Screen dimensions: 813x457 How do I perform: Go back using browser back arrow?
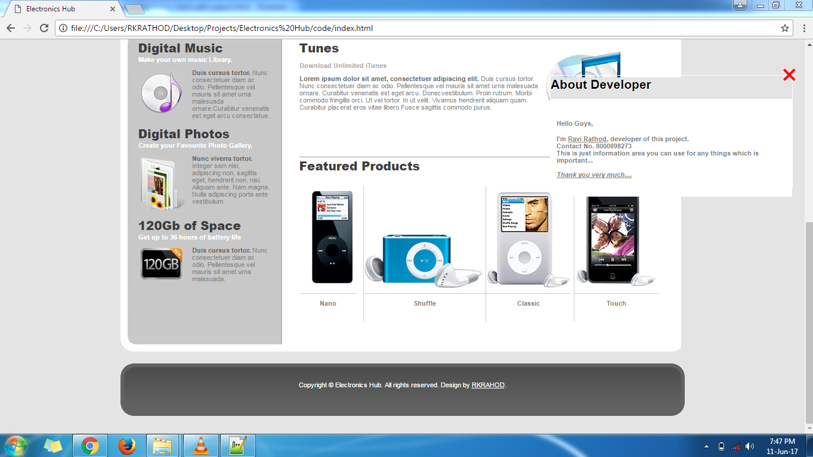(11, 28)
